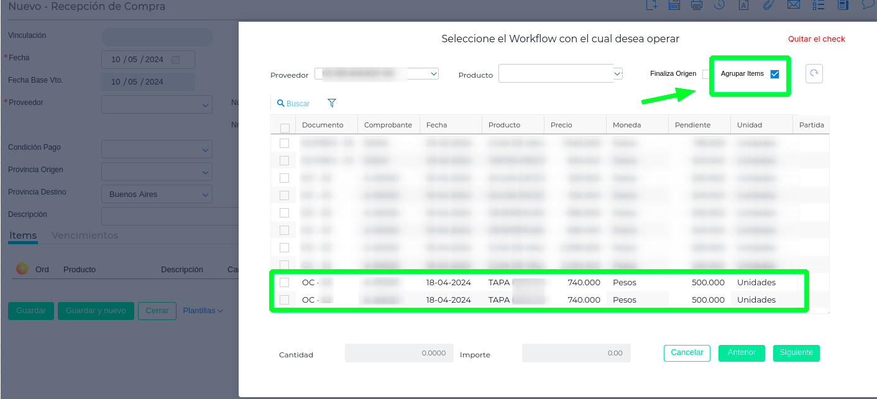Click the Moneda column header
This screenshot has width=877, height=399.
637,125
